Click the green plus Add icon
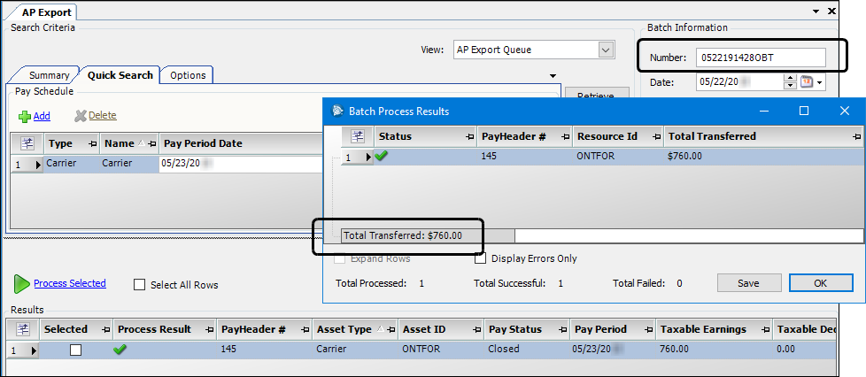The height and width of the screenshot is (377, 866). (x=25, y=116)
